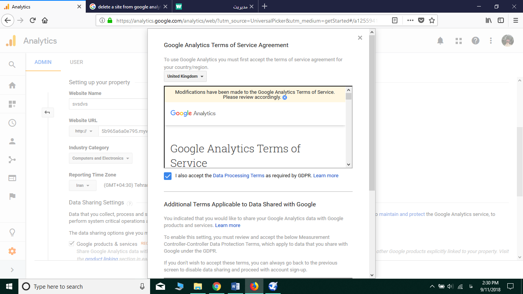This screenshot has height=294, width=523.
Task: Open Conversions flag icon in sidebar
Action: 12,196
